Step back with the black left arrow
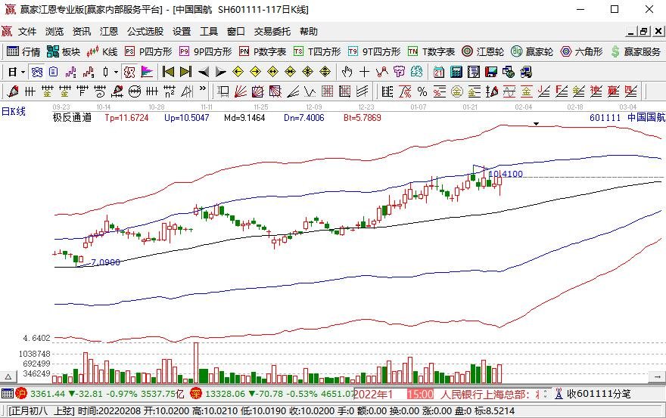This screenshot has width=666, height=418. pyautogui.click(x=204, y=72)
